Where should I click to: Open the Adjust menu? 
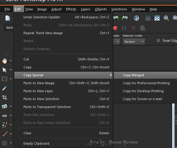pyautogui.click(x=56, y=9)
